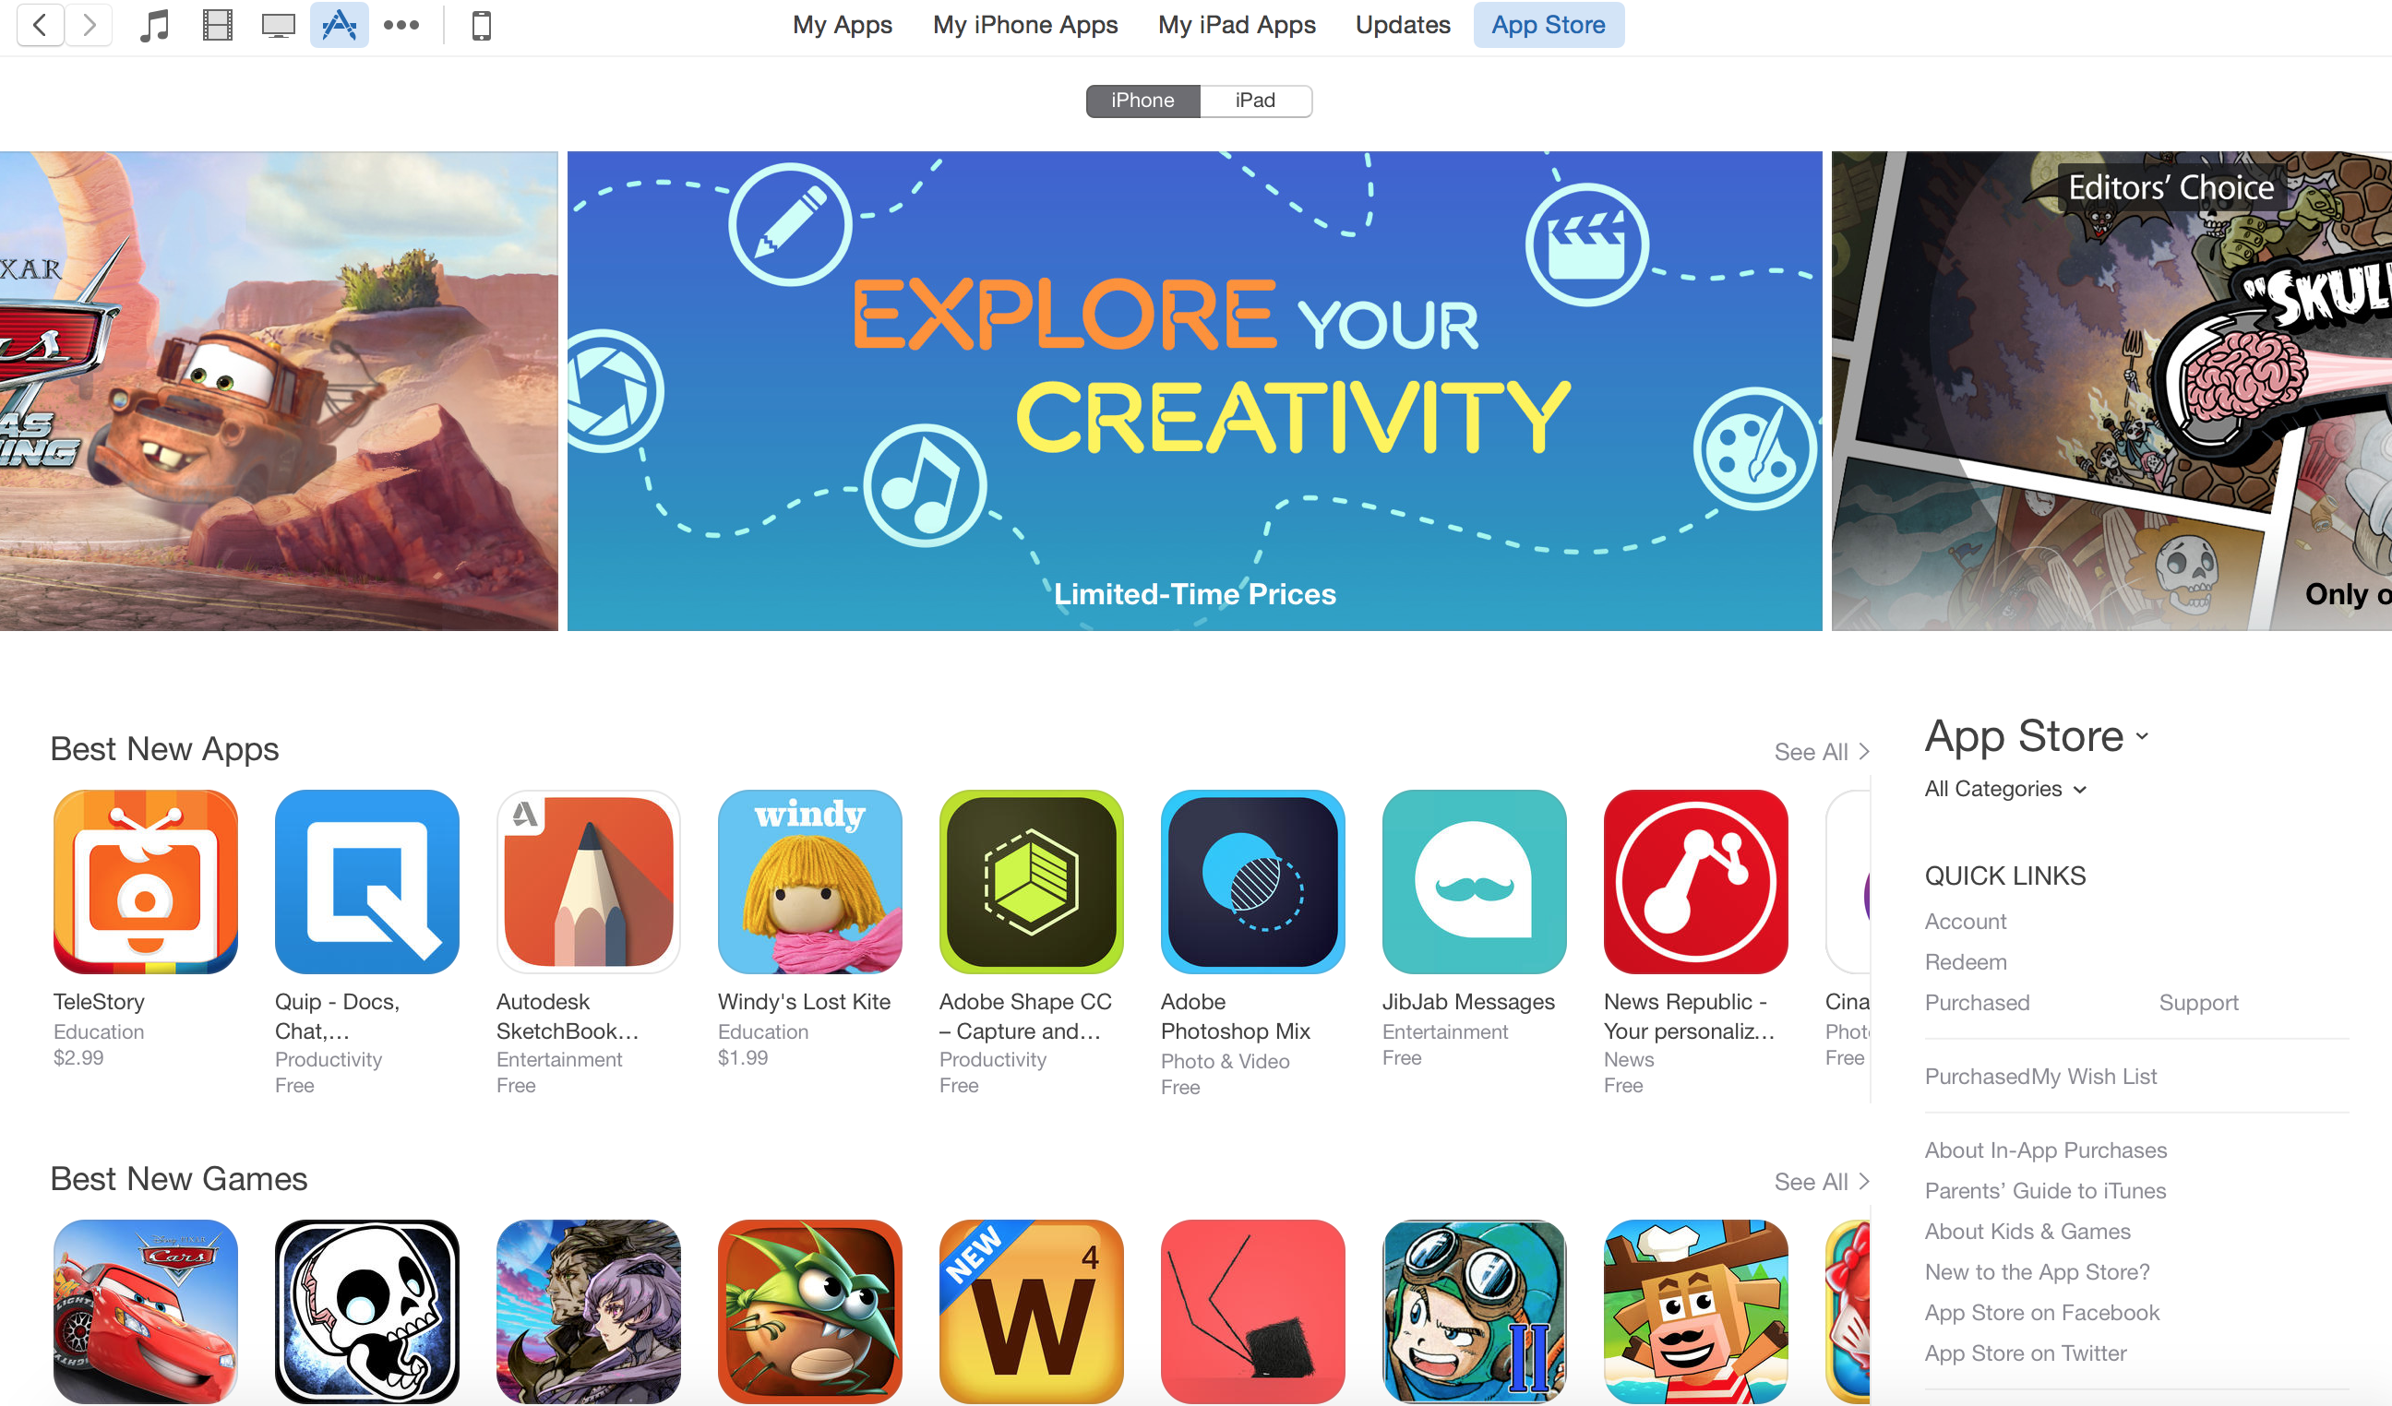2392x1406 pixels.
Task: See All Best New Games
Action: click(1821, 1181)
